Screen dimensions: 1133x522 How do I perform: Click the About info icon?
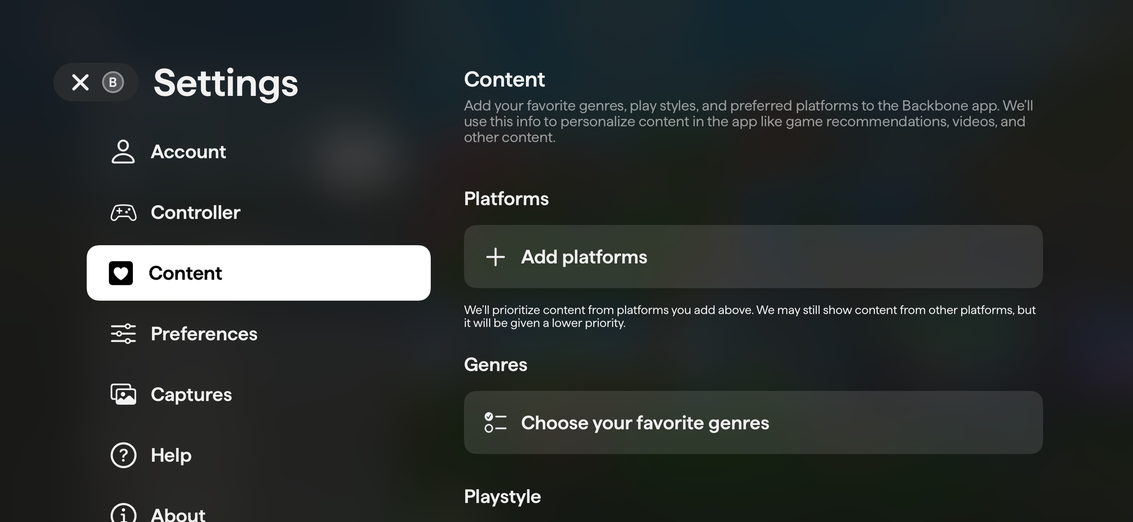point(123,514)
